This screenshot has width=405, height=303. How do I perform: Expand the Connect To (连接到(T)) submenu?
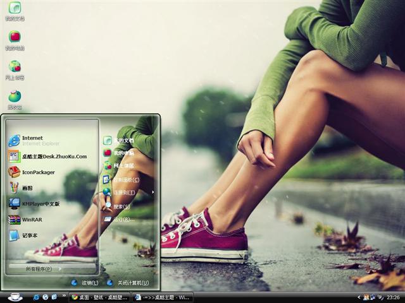[x=128, y=192]
